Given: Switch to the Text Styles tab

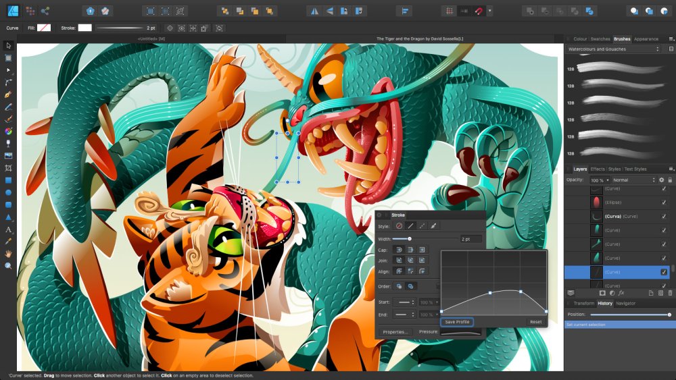Looking at the screenshot, I should coord(635,169).
